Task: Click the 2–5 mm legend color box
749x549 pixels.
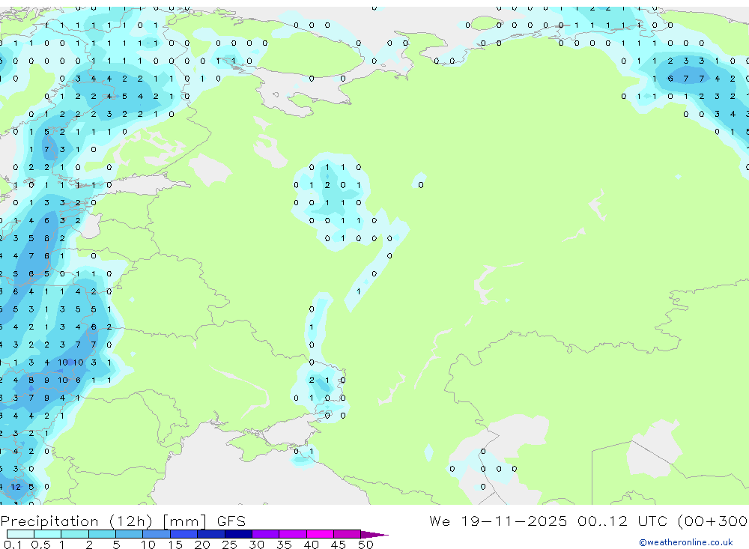Action: [102, 534]
